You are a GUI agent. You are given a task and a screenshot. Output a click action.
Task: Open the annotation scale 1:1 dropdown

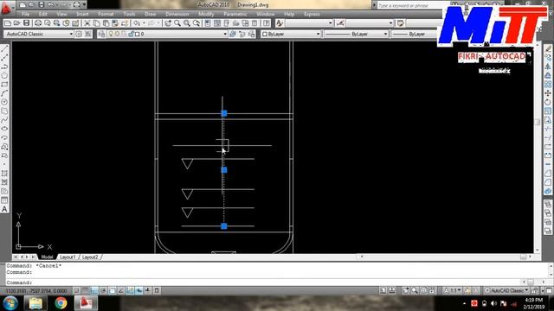pyautogui.click(x=453, y=290)
